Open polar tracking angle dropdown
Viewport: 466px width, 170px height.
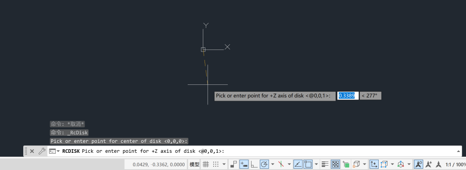pos(273,164)
